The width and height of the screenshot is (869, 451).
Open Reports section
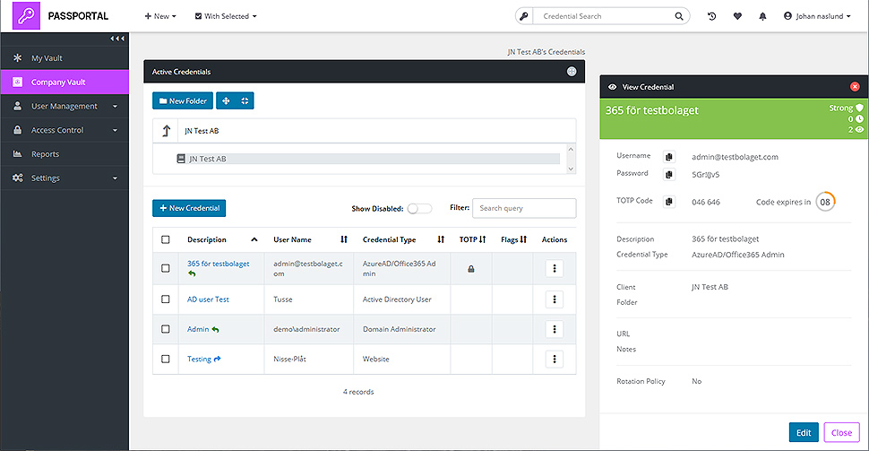point(65,154)
